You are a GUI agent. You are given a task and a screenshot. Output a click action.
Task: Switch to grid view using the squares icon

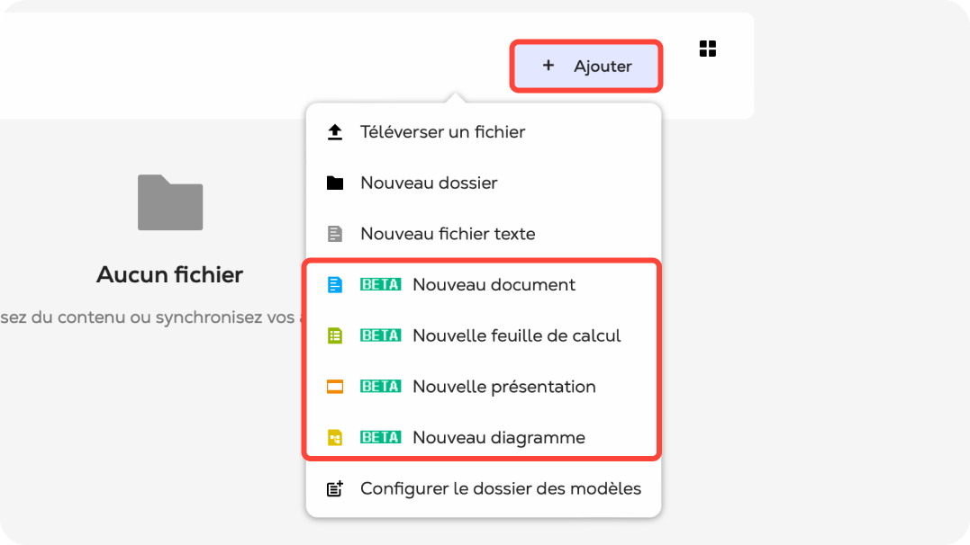pyautogui.click(x=708, y=49)
